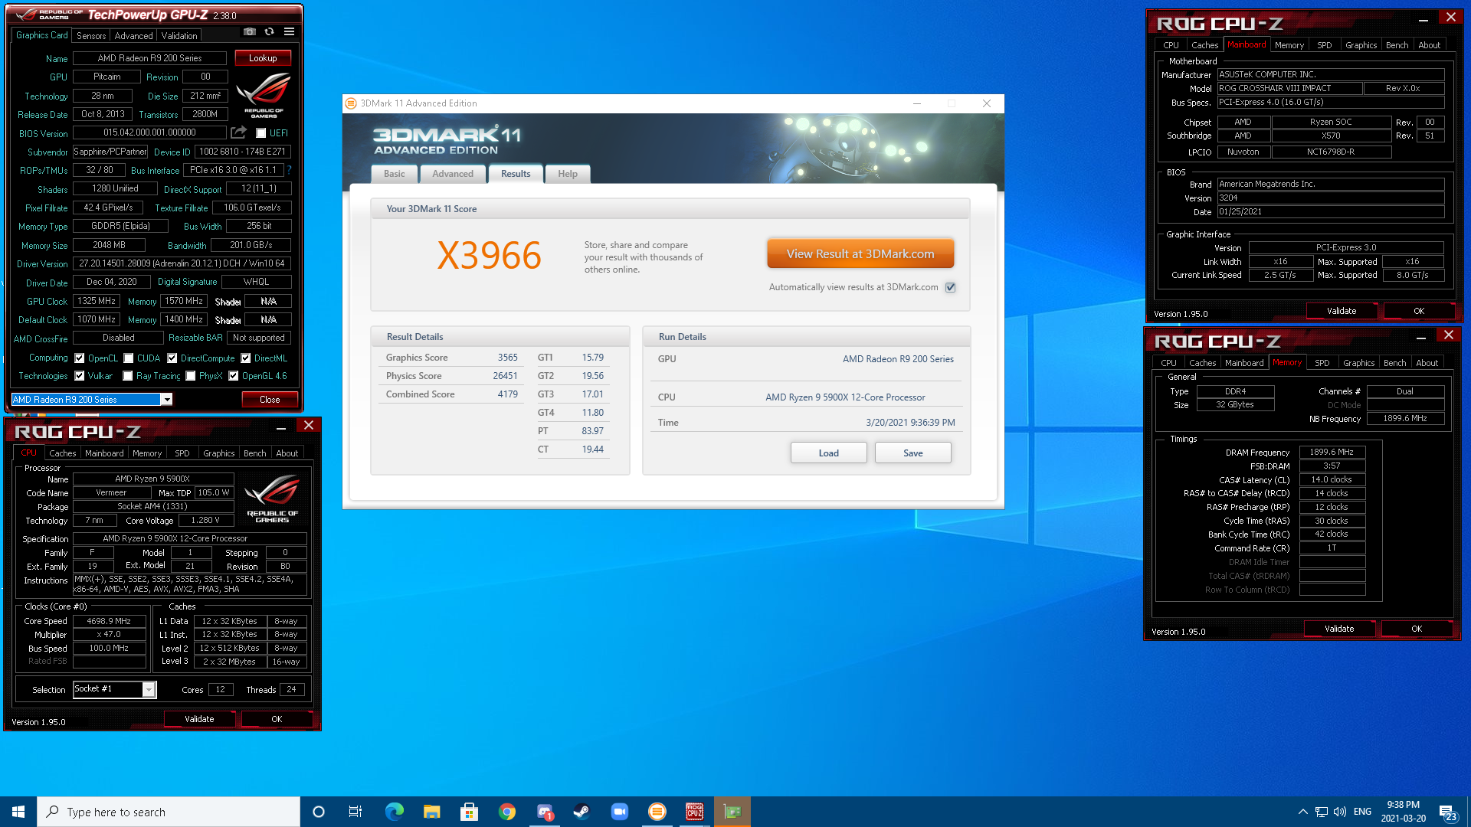The width and height of the screenshot is (1471, 827).
Task: Click the taskbar clock and date
Action: click(1403, 812)
